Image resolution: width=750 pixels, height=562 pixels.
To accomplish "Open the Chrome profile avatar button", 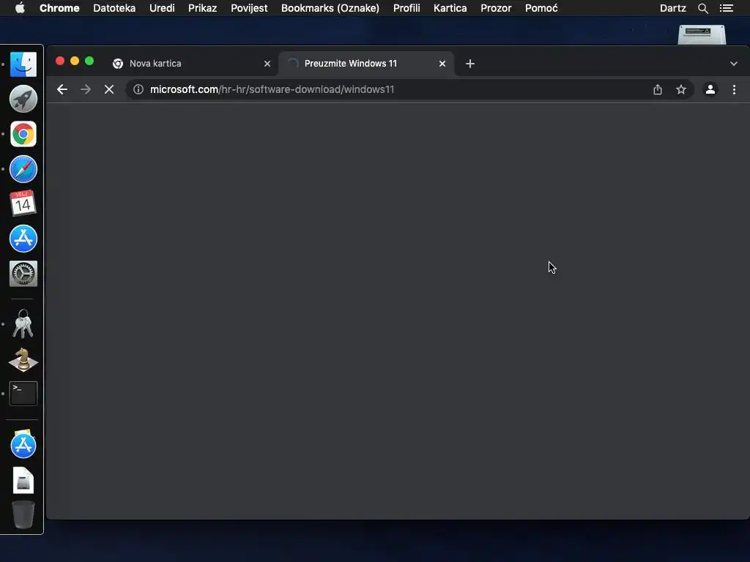I will [710, 89].
